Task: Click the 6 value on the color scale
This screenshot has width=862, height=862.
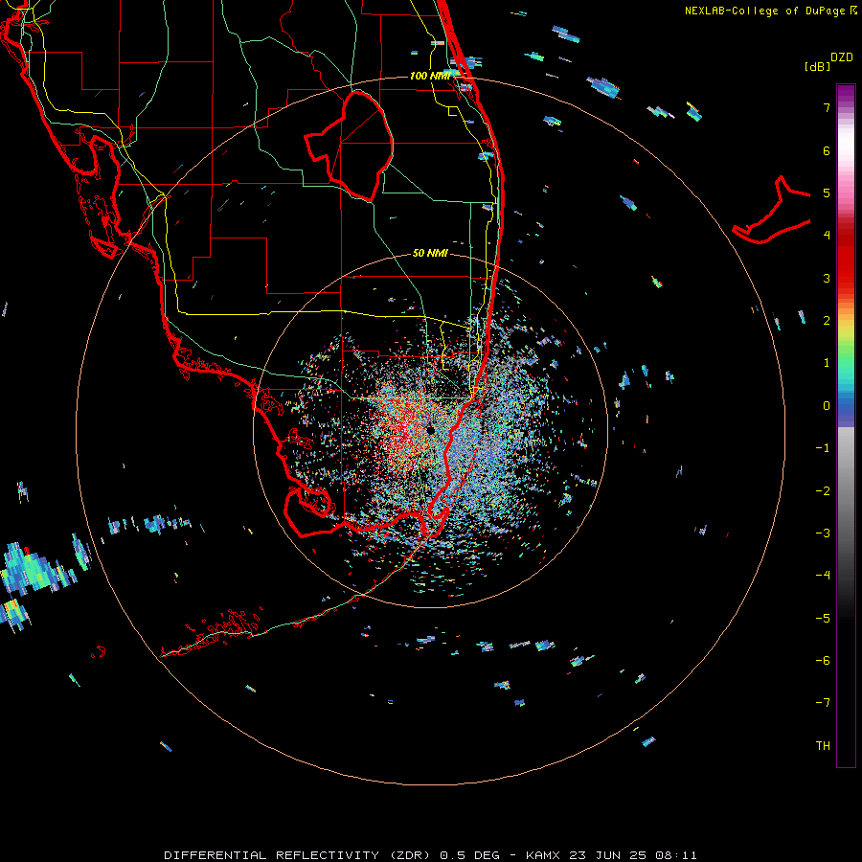Action: coord(827,150)
